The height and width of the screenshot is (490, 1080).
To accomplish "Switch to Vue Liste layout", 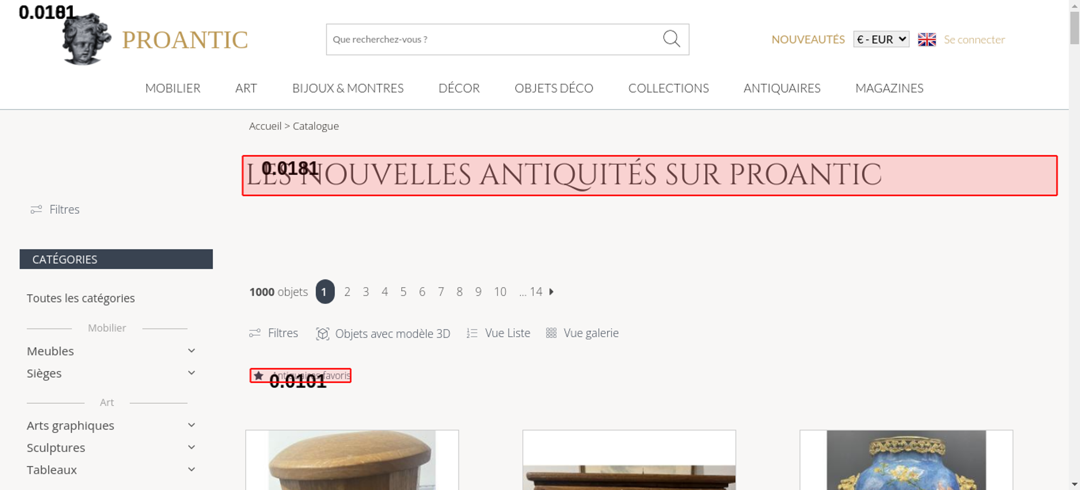I will click(x=498, y=333).
